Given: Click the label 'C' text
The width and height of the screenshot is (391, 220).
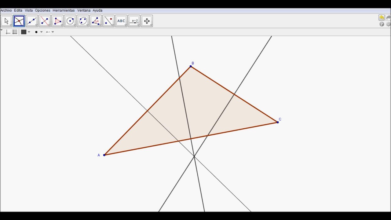Looking at the screenshot, I should tap(280, 119).
